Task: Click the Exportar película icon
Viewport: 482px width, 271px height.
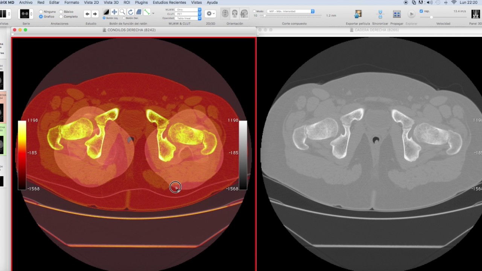Action: point(358,14)
